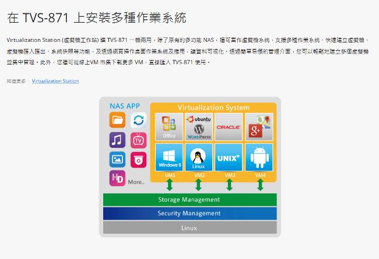Viewport: 379px width, 259px height.
Task: Click the "VM3" label
Action: click(230, 175)
